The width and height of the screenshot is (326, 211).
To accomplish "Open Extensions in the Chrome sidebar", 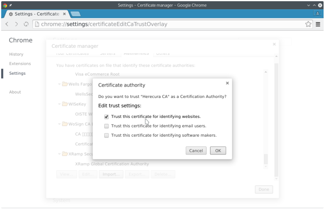I will coord(20,64).
